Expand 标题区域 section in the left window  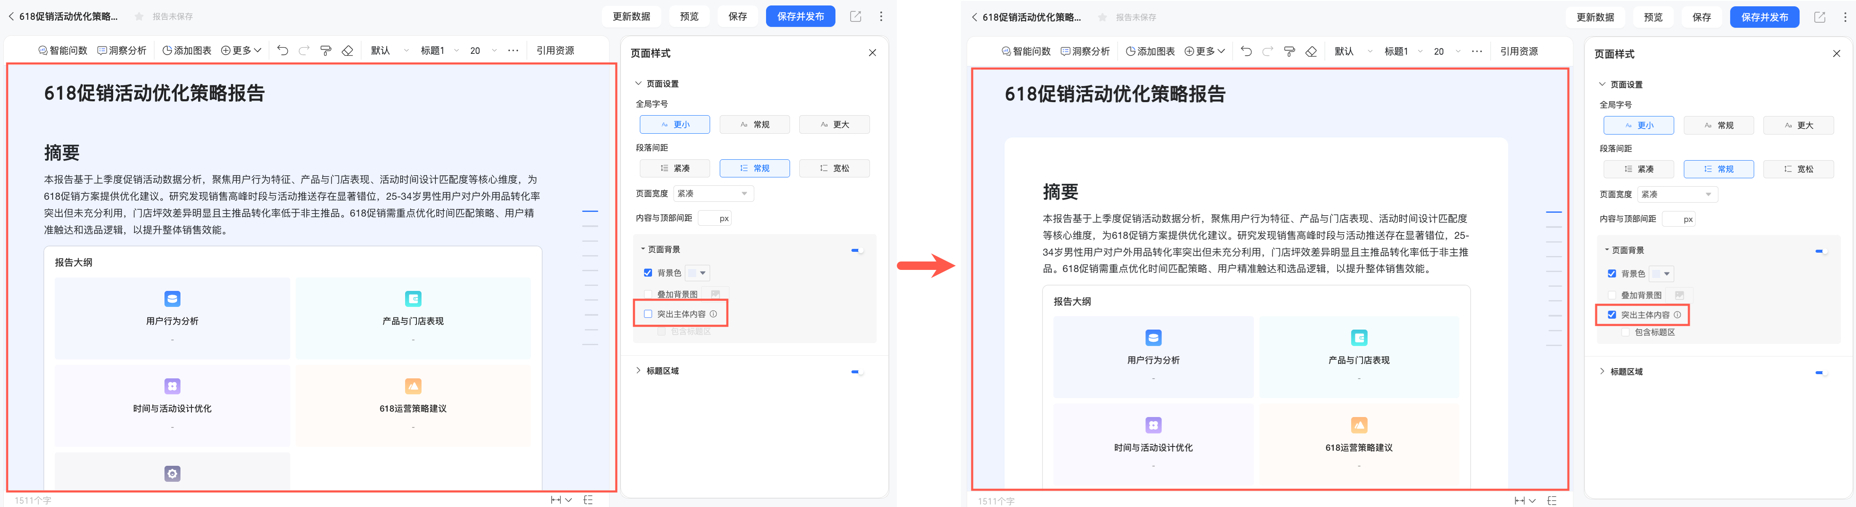[638, 371]
